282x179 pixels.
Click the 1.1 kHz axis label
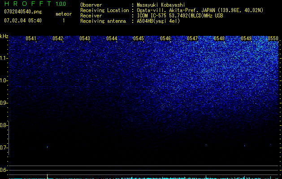[x=4, y=58]
